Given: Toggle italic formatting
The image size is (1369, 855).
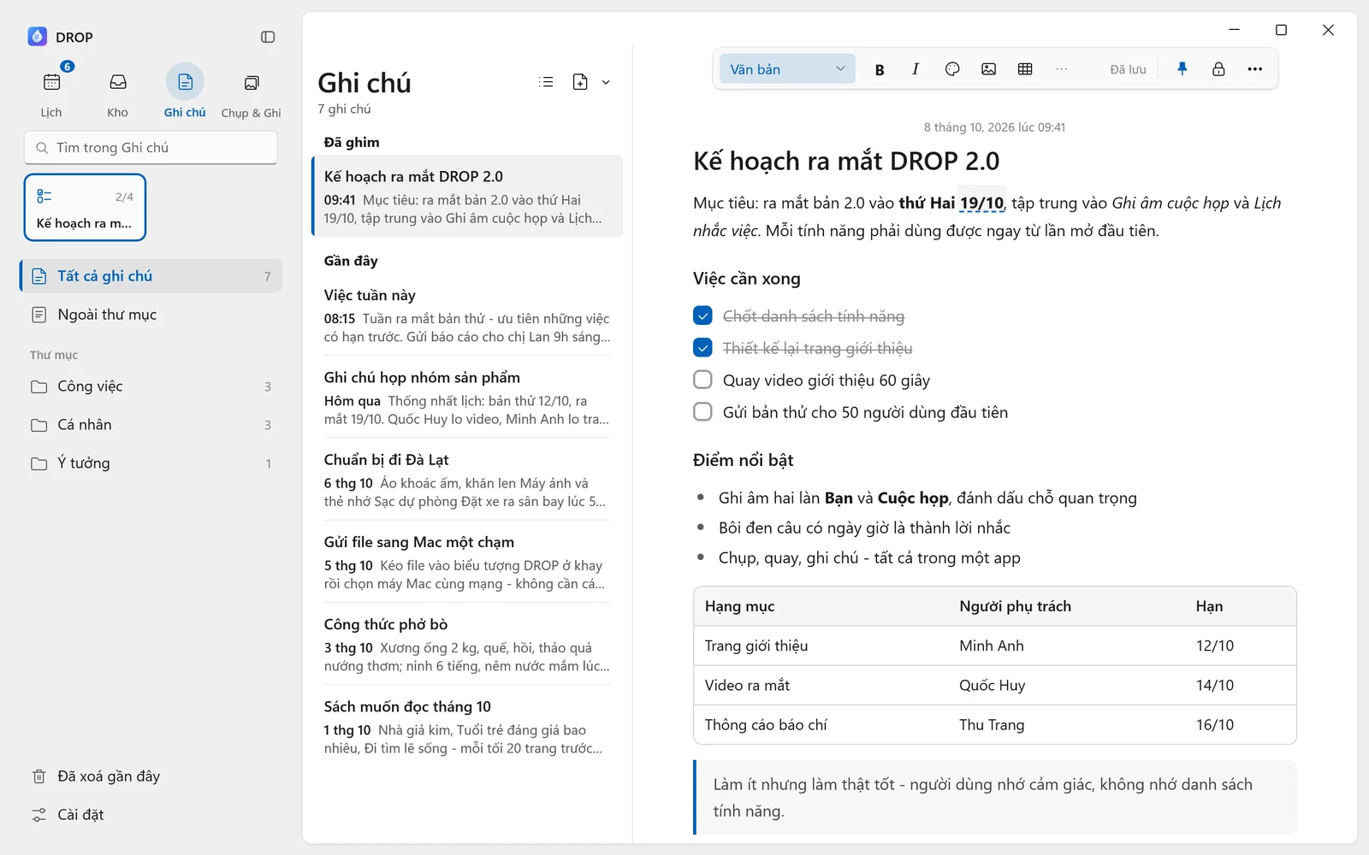Looking at the screenshot, I should pos(916,69).
